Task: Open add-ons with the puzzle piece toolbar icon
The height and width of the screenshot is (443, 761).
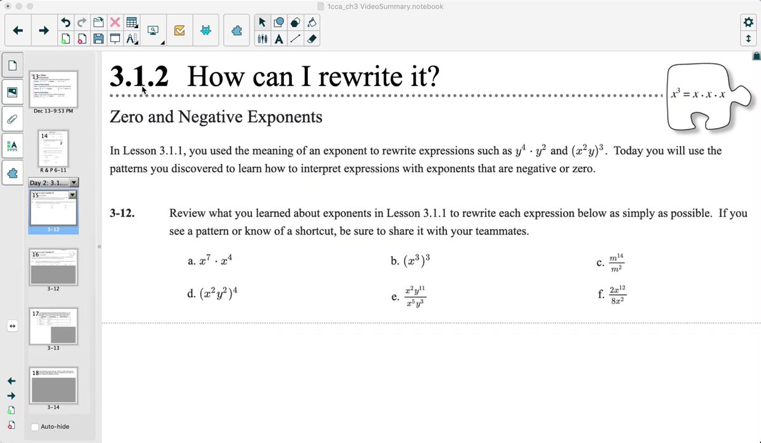Action: tap(237, 30)
